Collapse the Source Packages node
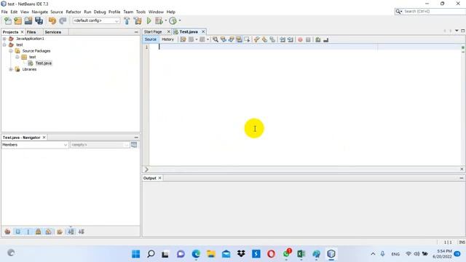The image size is (466, 262). (11, 51)
